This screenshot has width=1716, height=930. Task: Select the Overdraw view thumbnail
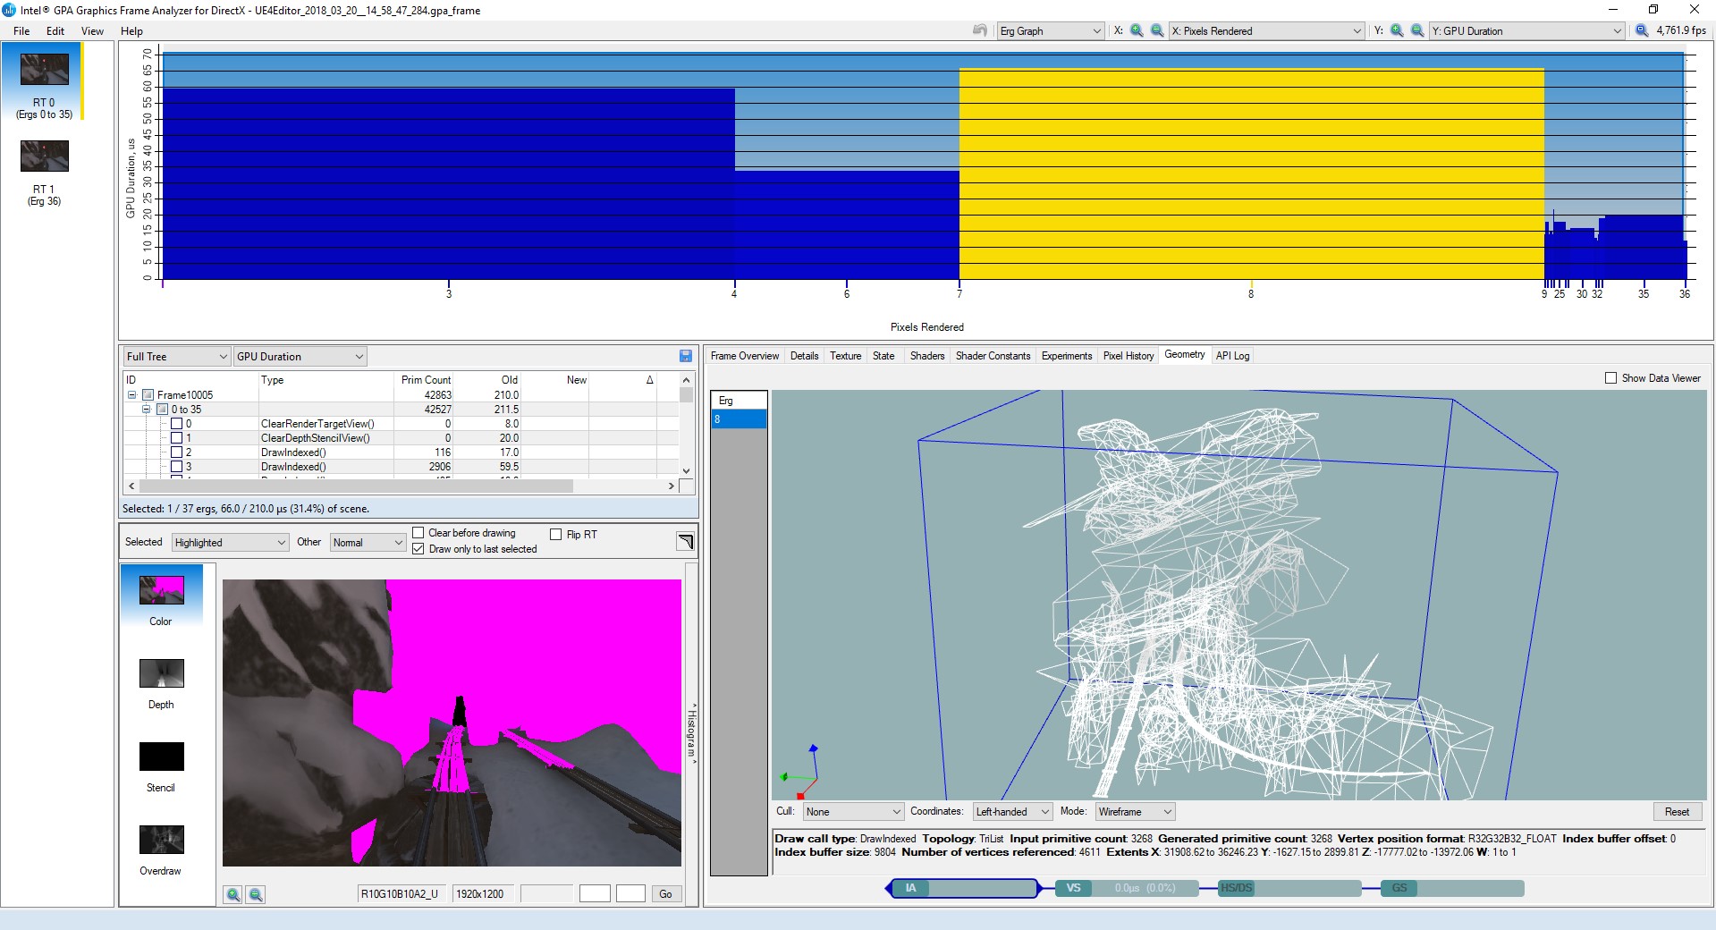(x=161, y=840)
